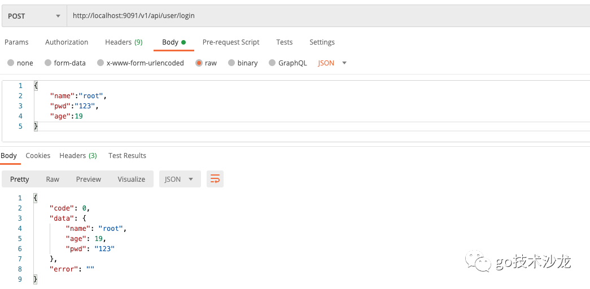The image size is (590, 289).
Task: Choose the binary body option
Action: [231, 63]
